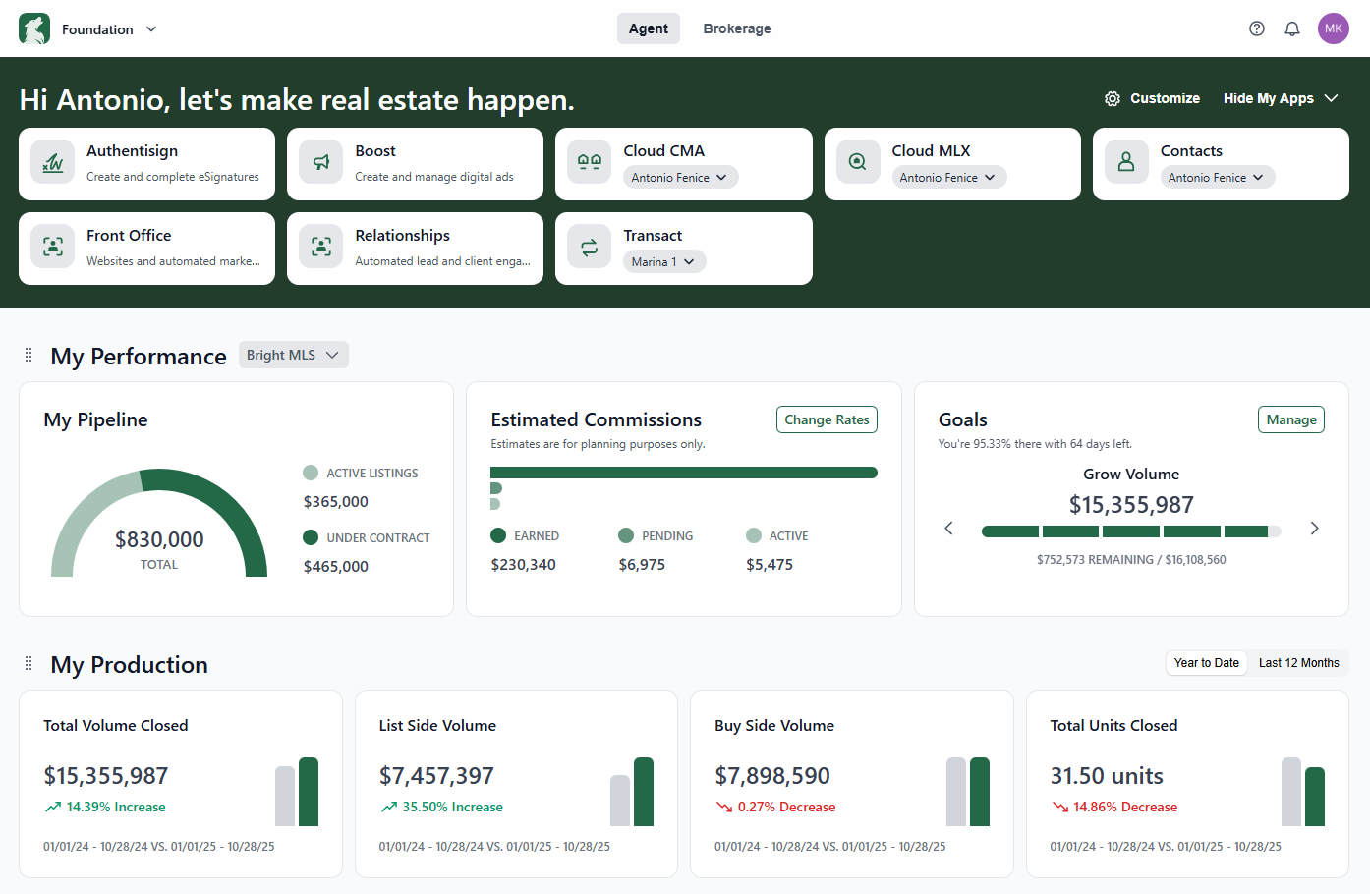Switch to the Brokerage tab

(737, 28)
